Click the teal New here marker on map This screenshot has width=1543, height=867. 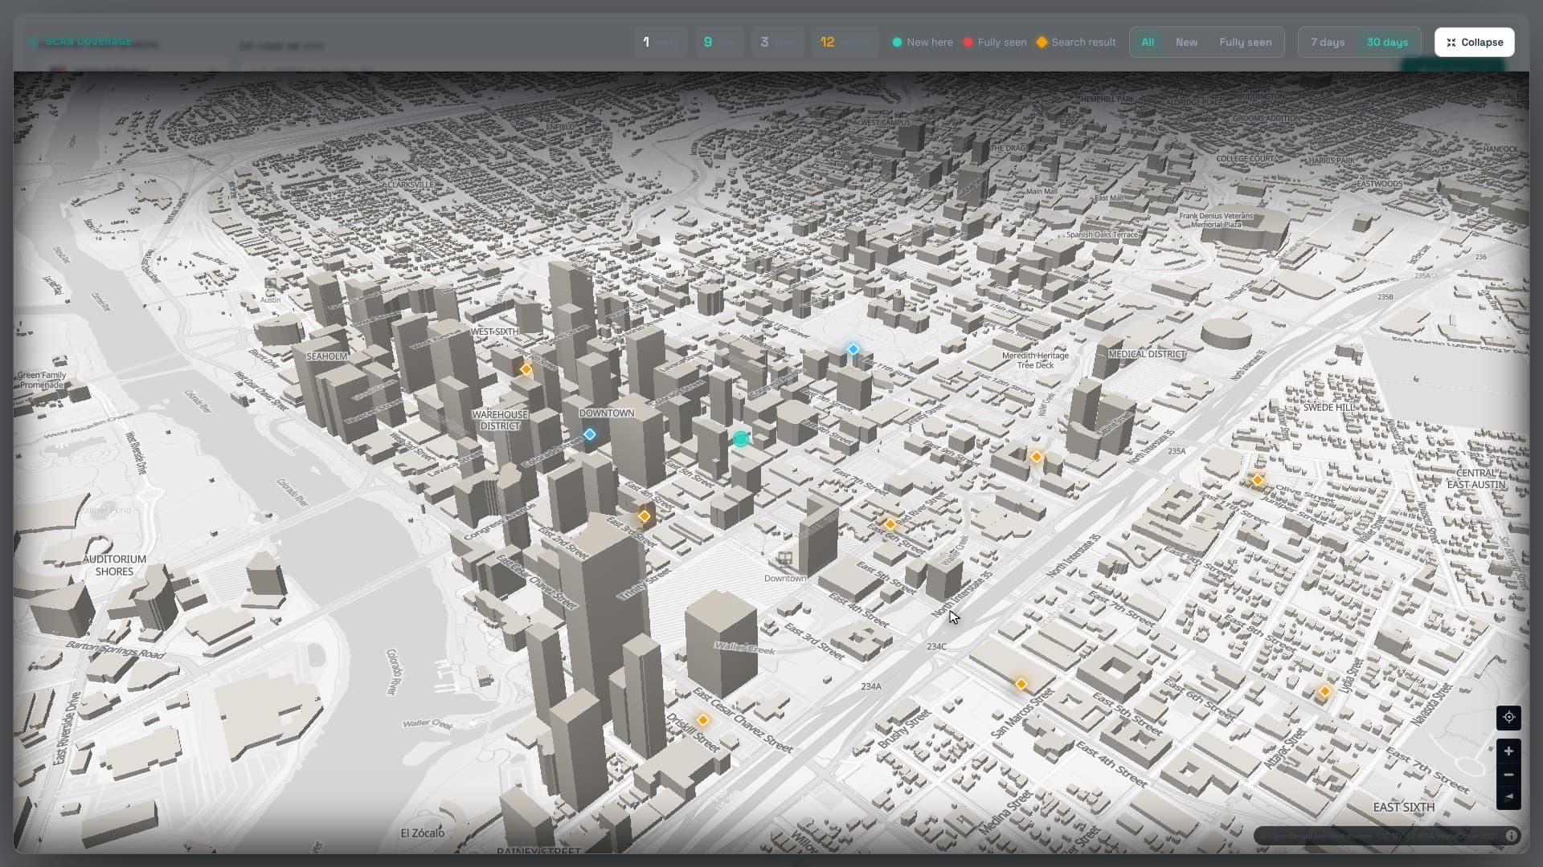[740, 439]
